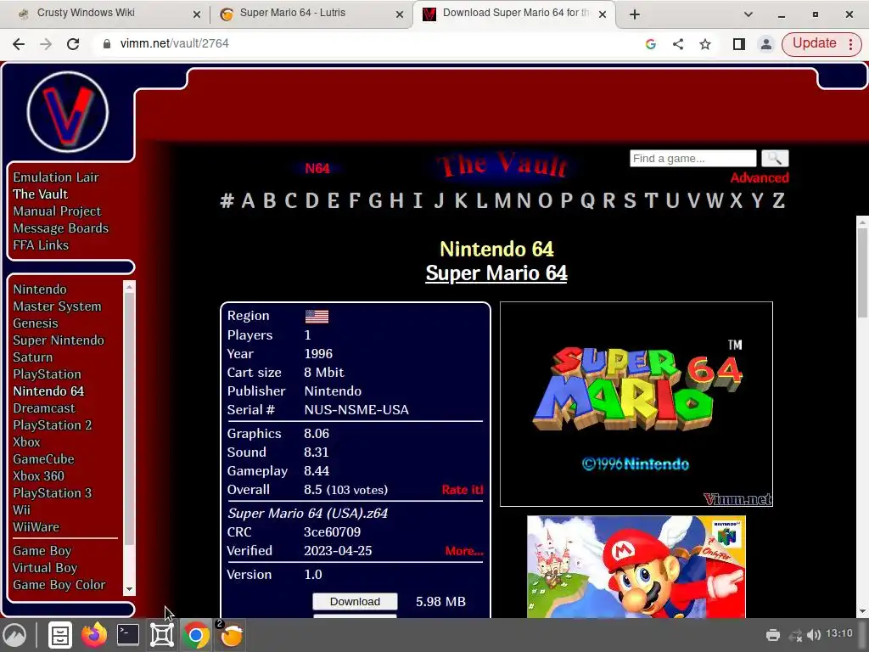Select Game Boy Color in the systems list
Image resolution: width=869 pixels, height=652 pixels.
[x=59, y=585]
